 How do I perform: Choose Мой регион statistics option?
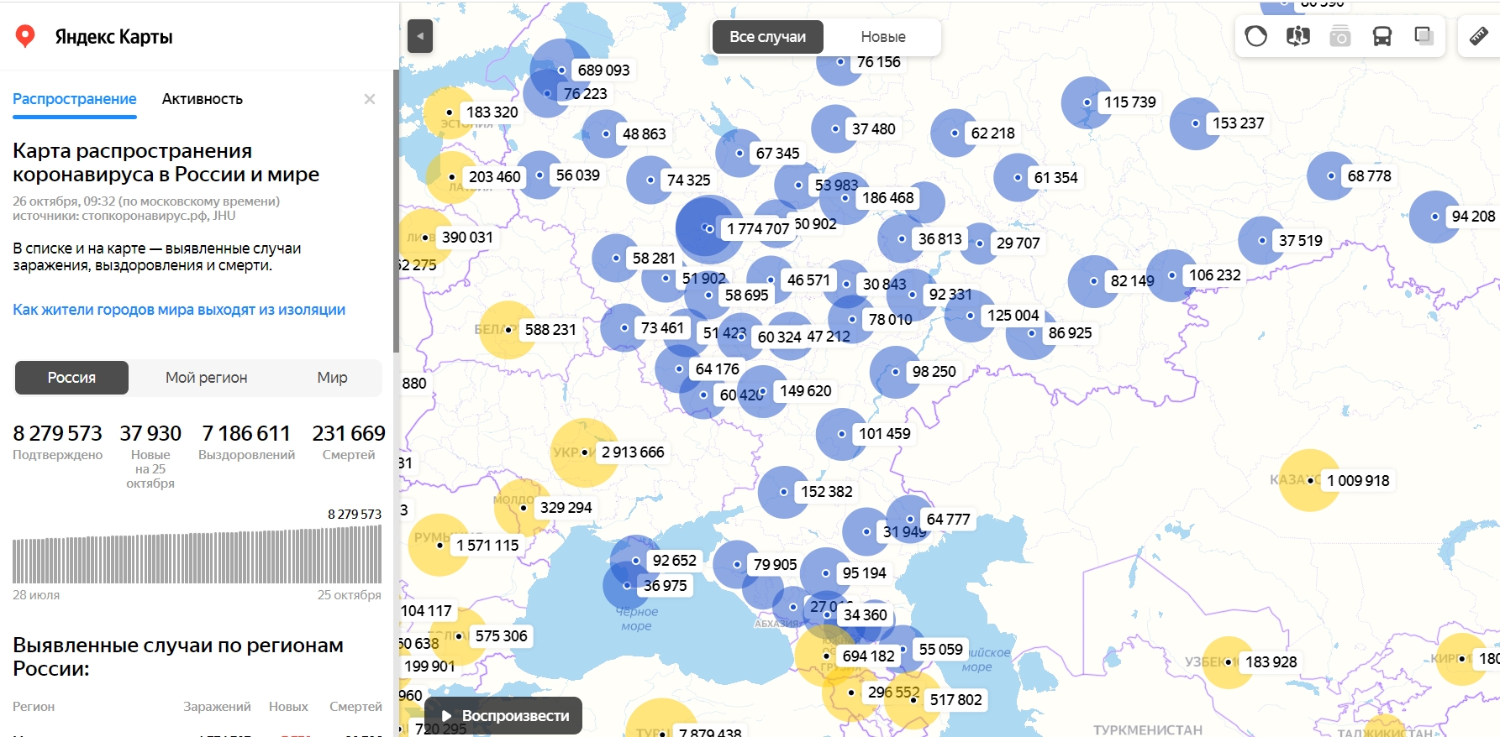[206, 378]
